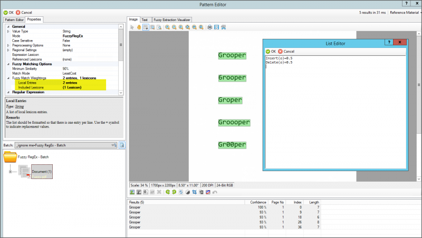Click the List Editor help button
Image resolution: width=422 pixels, height=238 pixels.
click(x=389, y=42)
